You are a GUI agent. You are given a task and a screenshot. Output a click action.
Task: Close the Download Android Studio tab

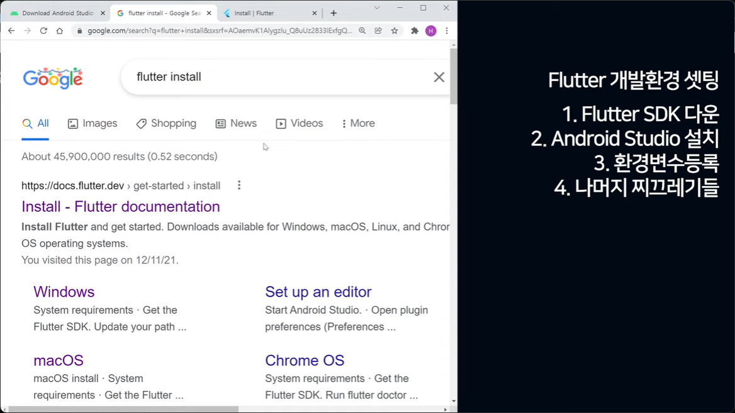click(x=103, y=13)
